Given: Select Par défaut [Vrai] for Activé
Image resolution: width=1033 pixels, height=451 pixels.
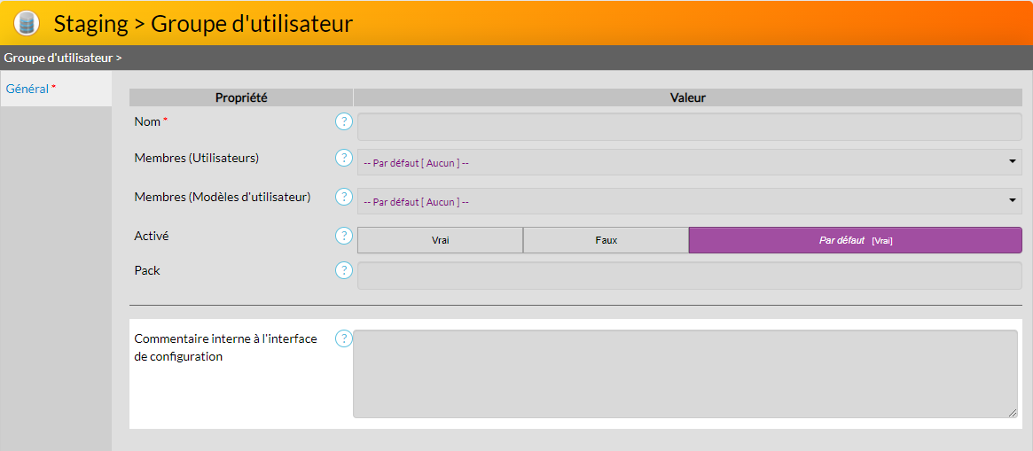Looking at the screenshot, I should 855,240.
